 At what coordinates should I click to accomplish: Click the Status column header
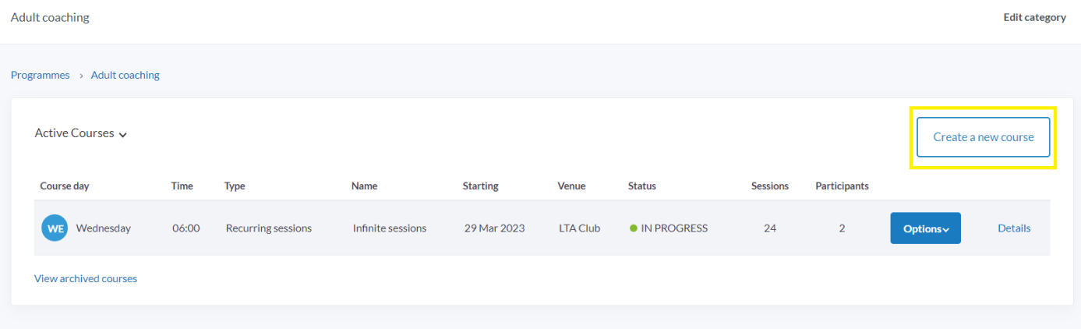[x=642, y=186]
